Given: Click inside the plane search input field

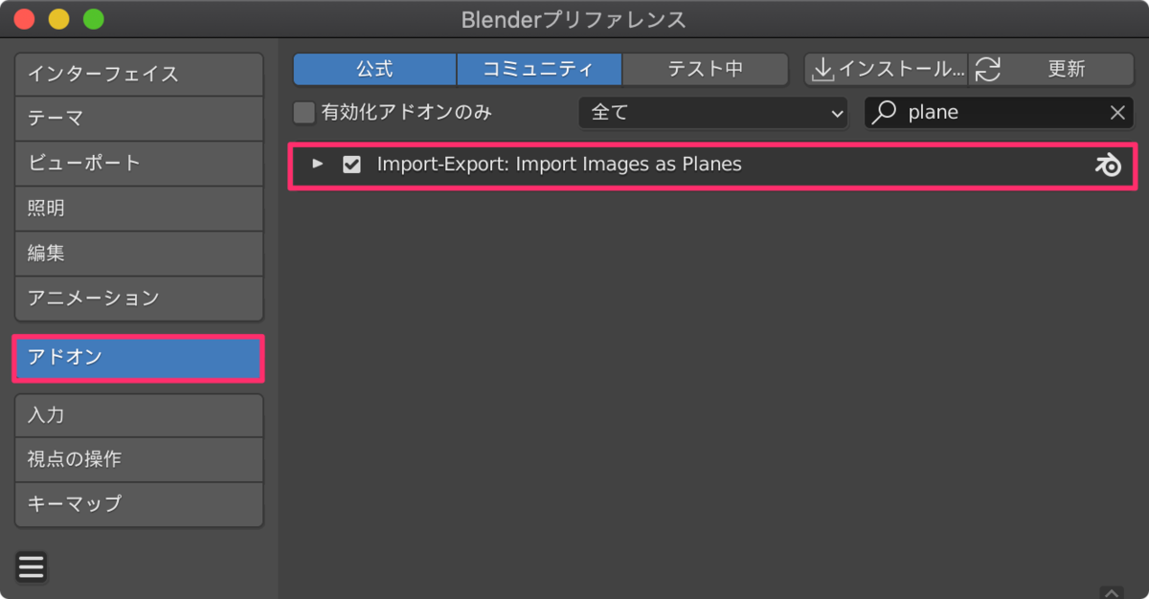Looking at the screenshot, I should 996,112.
